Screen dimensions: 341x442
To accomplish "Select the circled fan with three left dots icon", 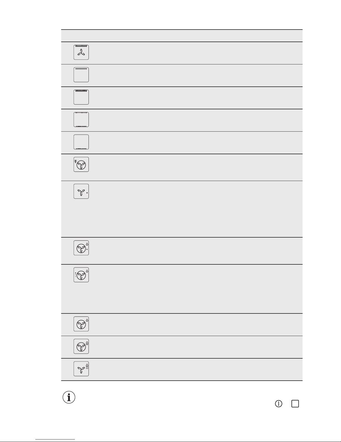I will pyautogui.click(x=81, y=275).
